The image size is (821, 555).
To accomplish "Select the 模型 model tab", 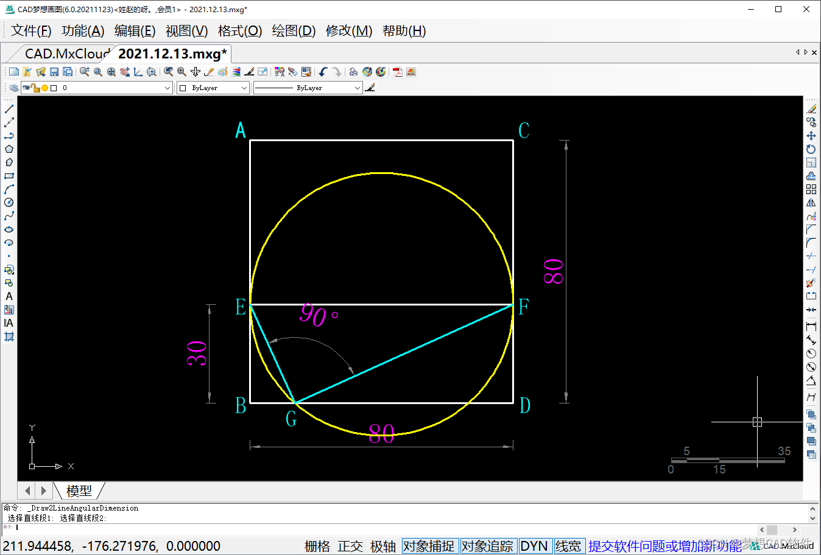I will 79,490.
